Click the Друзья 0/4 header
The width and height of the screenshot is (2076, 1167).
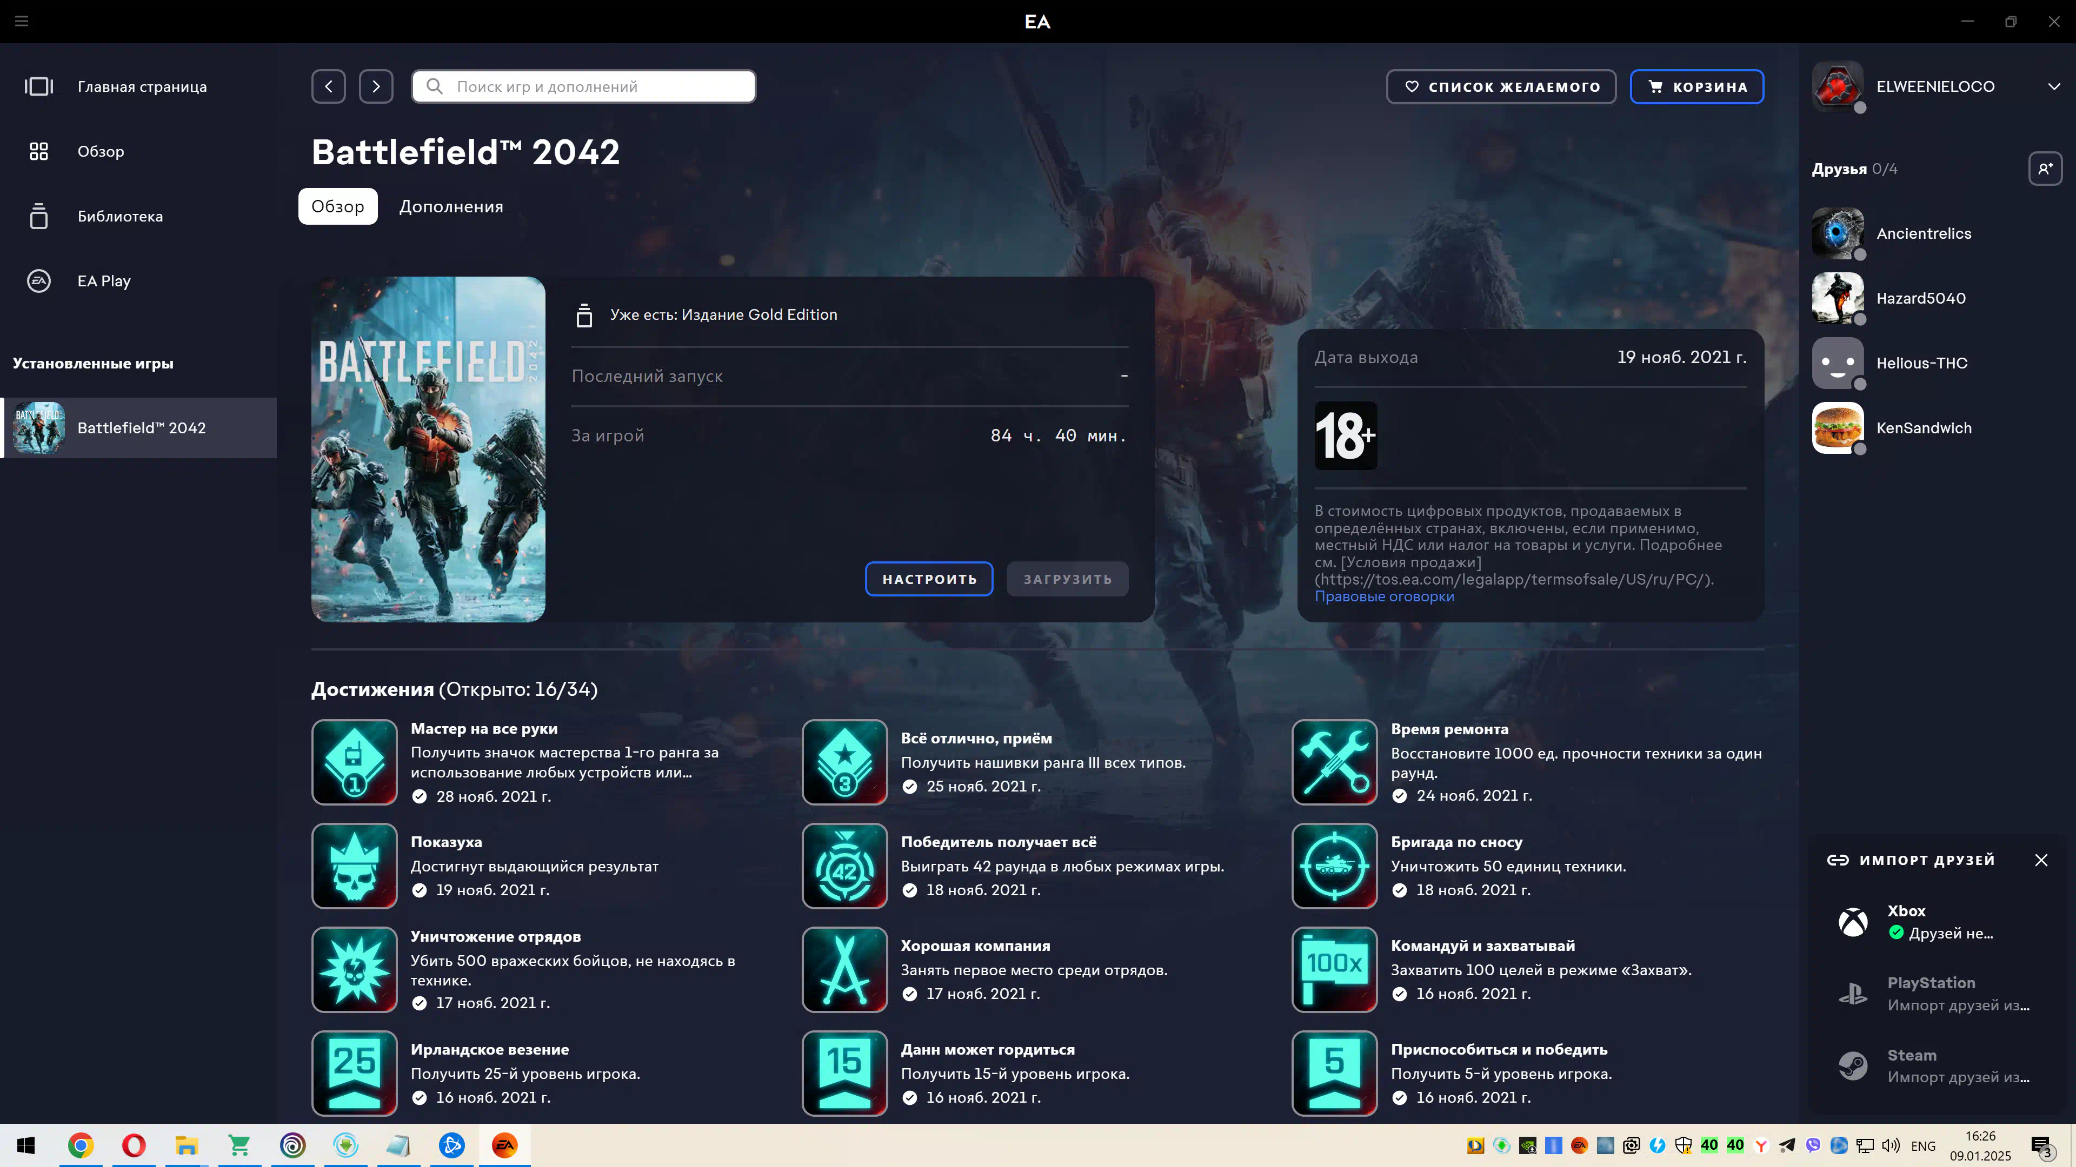coord(1854,169)
